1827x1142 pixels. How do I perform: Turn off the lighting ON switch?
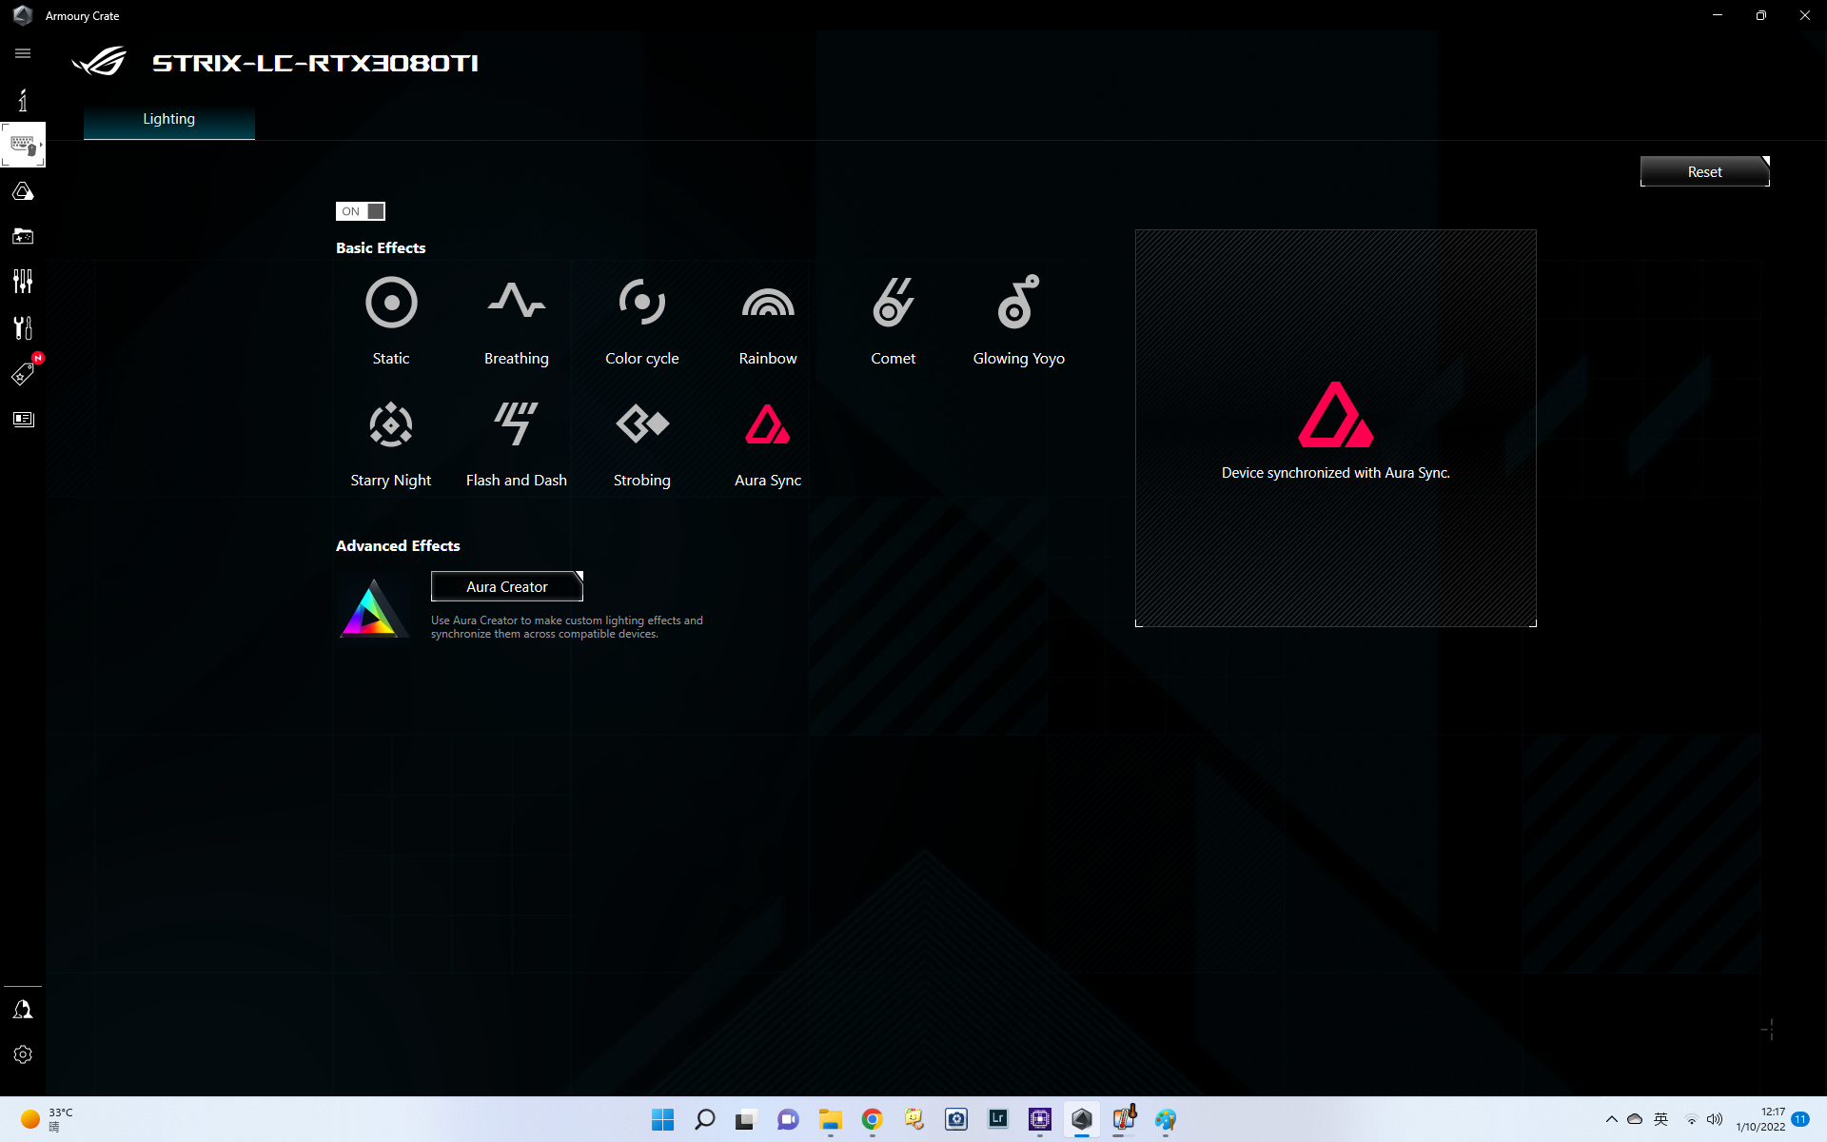(361, 211)
